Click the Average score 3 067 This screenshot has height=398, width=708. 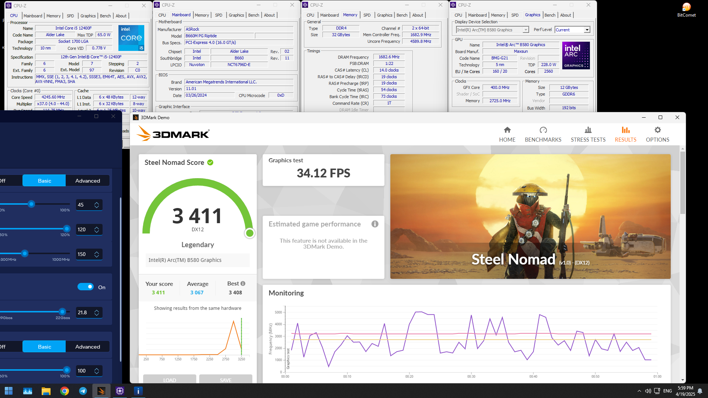197,293
